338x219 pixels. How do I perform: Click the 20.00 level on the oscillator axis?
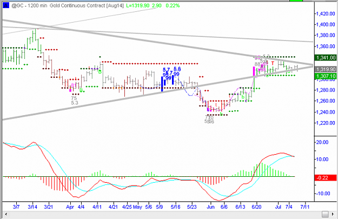322,142
